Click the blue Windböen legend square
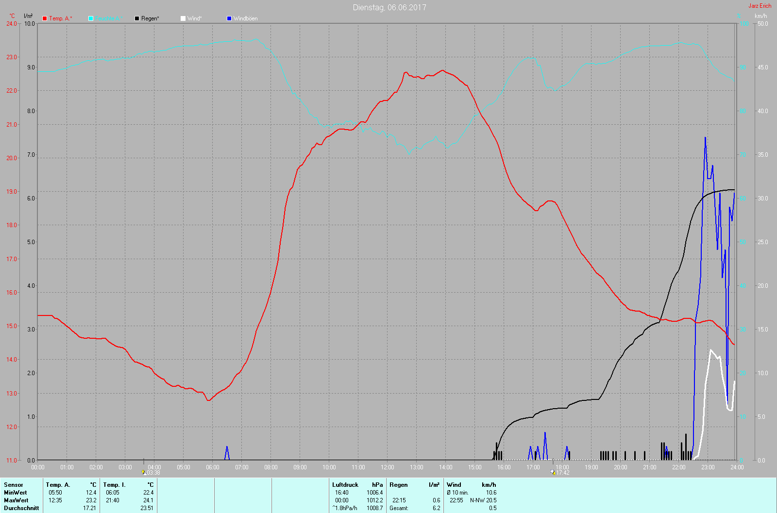Screen dimensions: 777x513 click(229, 18)
